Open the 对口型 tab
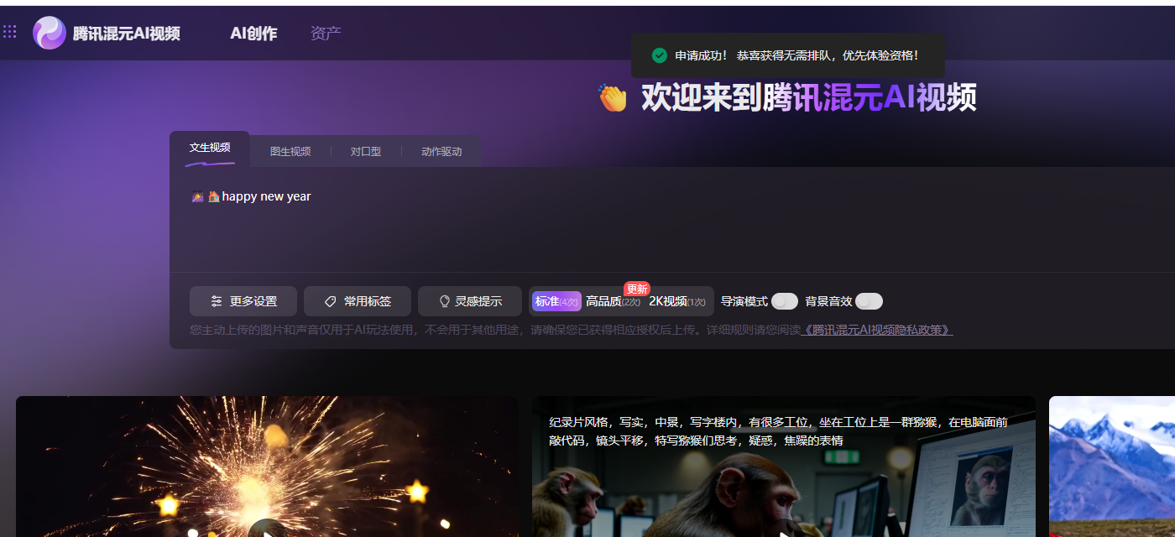 [x=366, y=152]
